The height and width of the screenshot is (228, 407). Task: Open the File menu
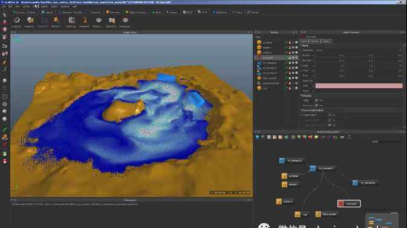tap(4, 7)
